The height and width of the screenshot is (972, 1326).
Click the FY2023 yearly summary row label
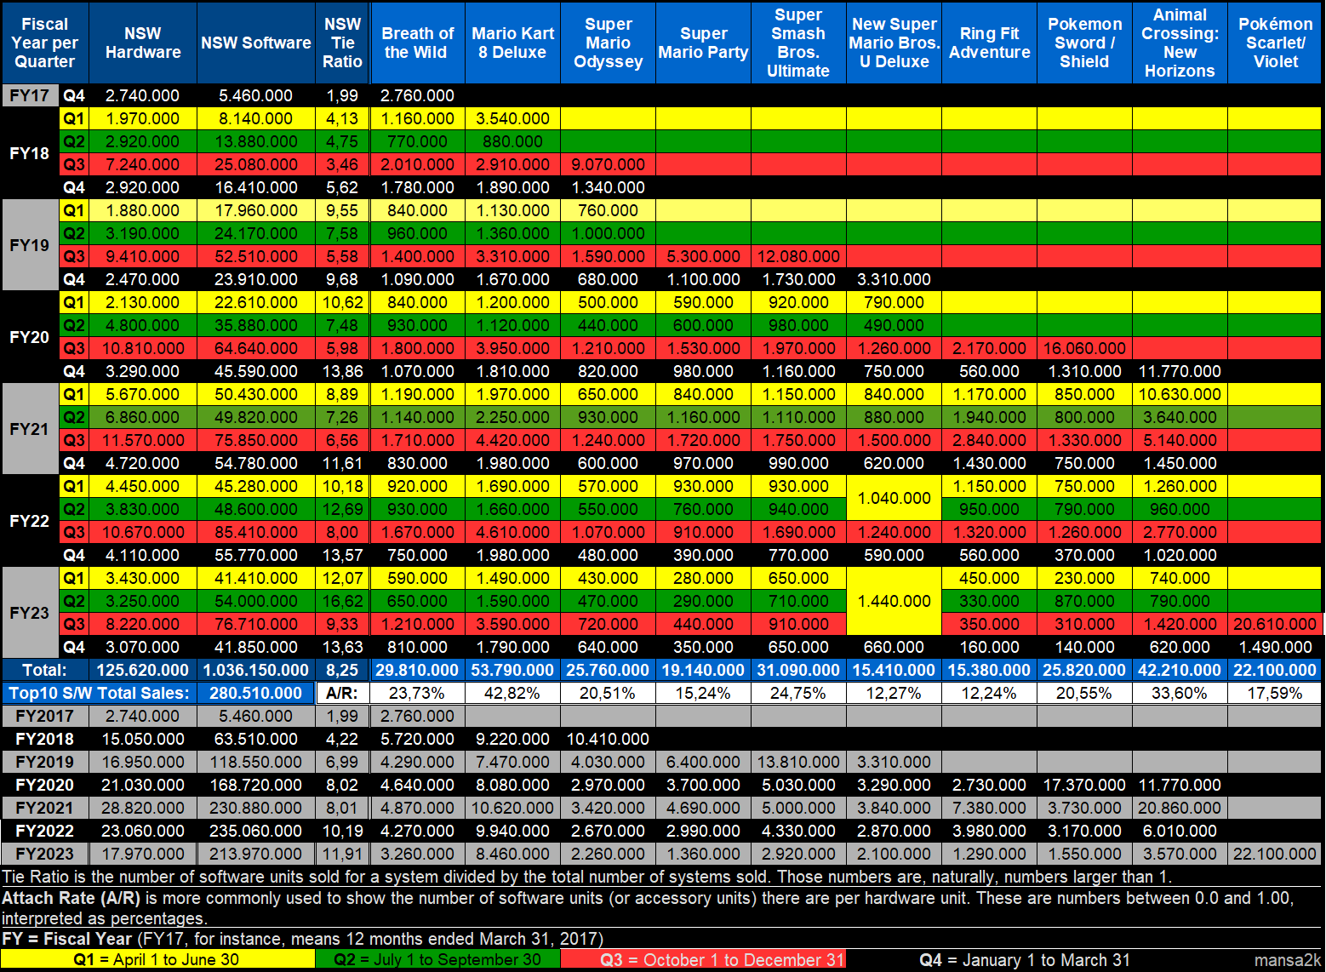(44, 854)
